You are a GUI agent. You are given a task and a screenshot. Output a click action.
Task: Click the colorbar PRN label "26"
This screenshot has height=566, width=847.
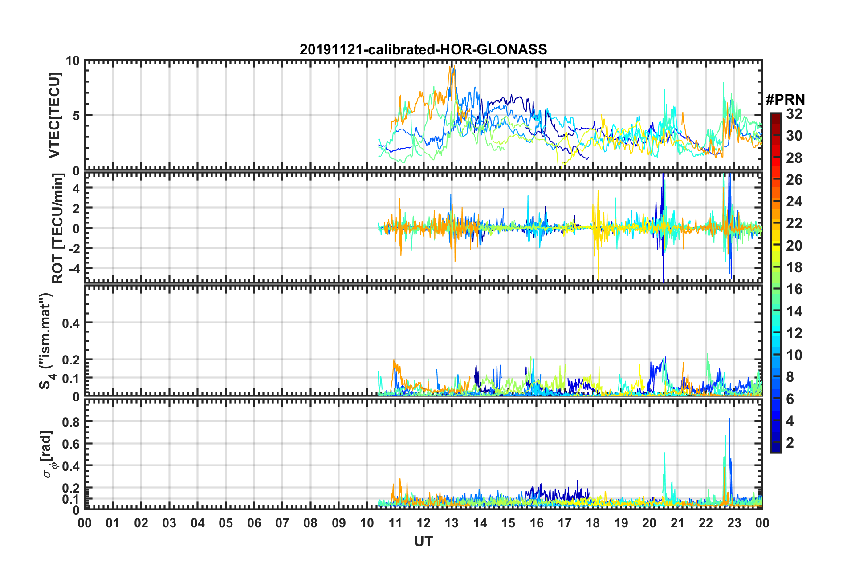click(794, 180)
